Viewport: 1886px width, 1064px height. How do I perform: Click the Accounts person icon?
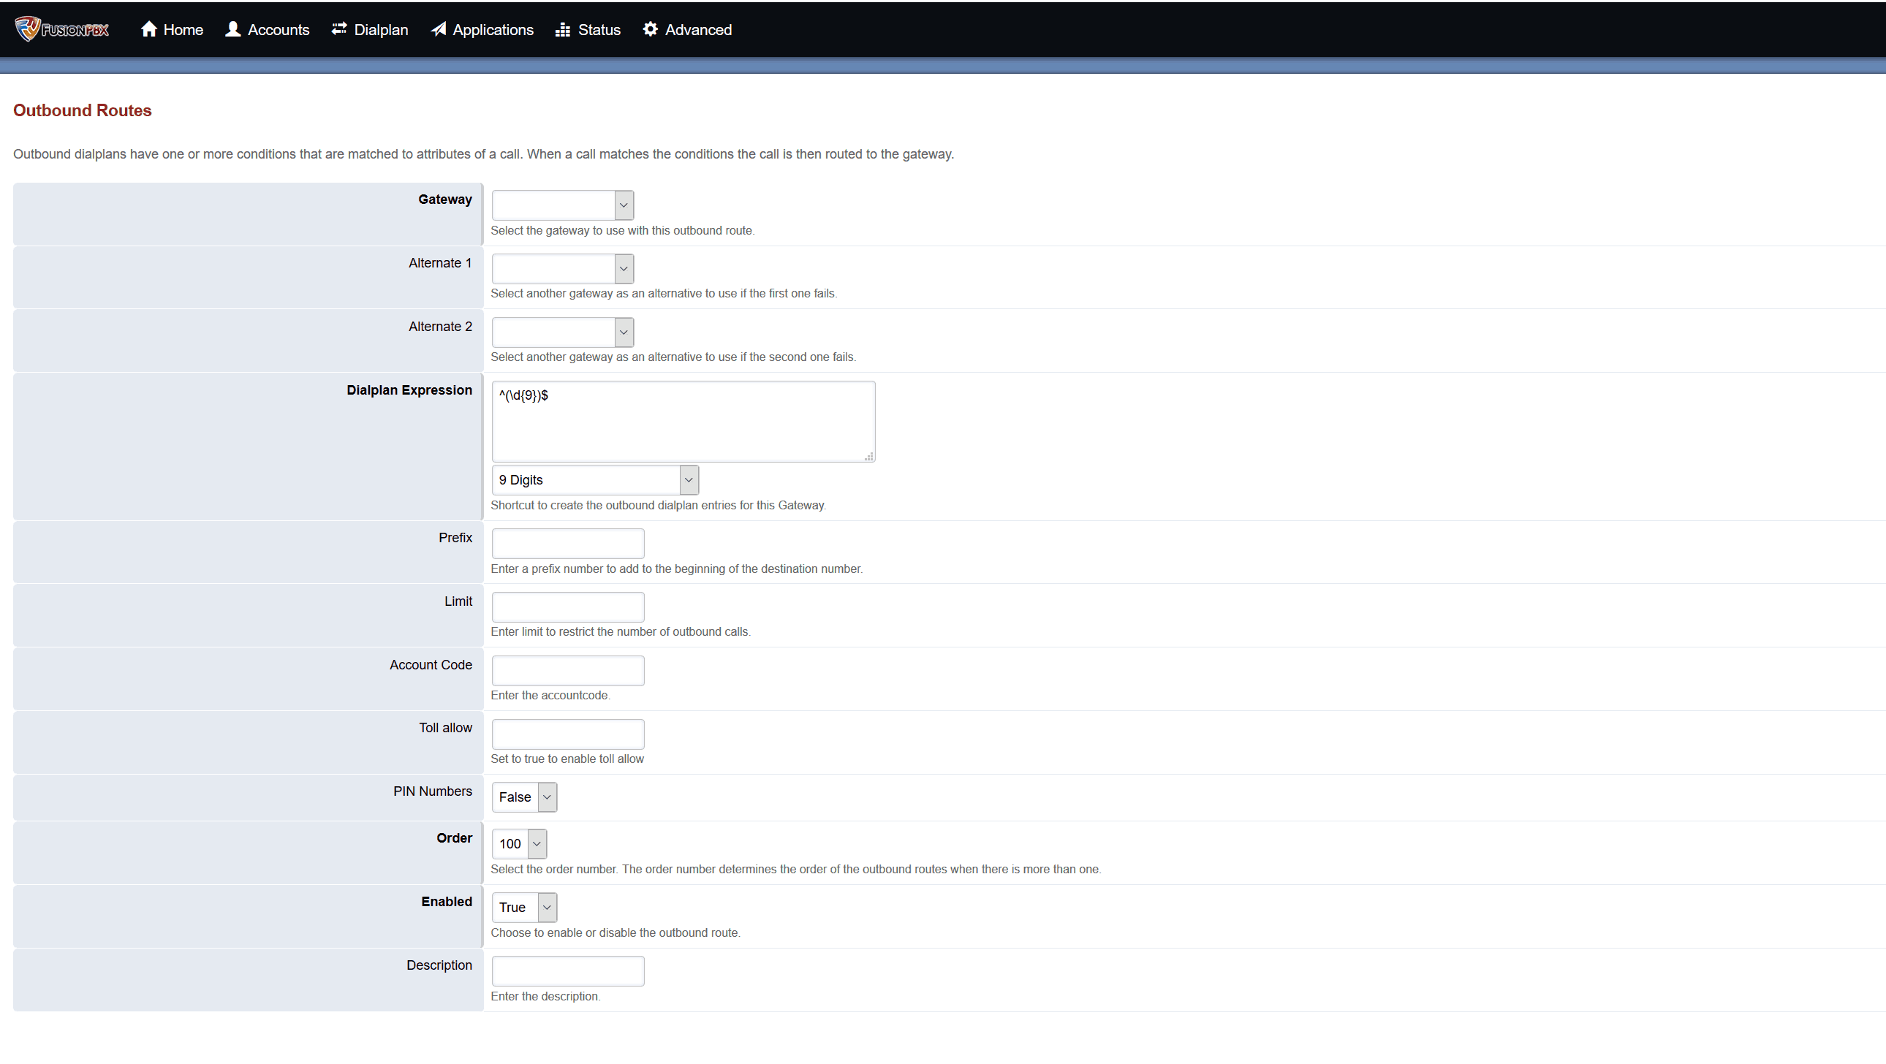click(x=232, y=29)
